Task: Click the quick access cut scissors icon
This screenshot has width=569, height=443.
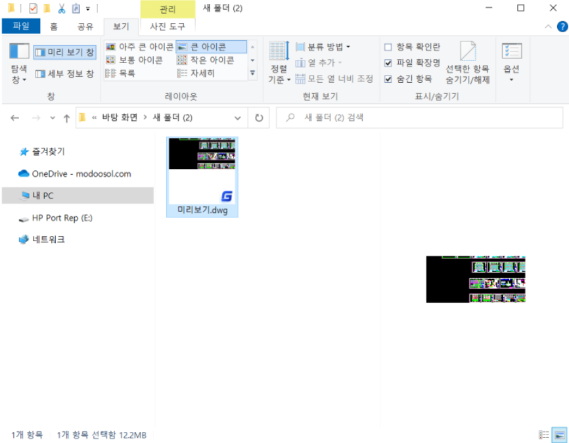Action: point(62,8)
